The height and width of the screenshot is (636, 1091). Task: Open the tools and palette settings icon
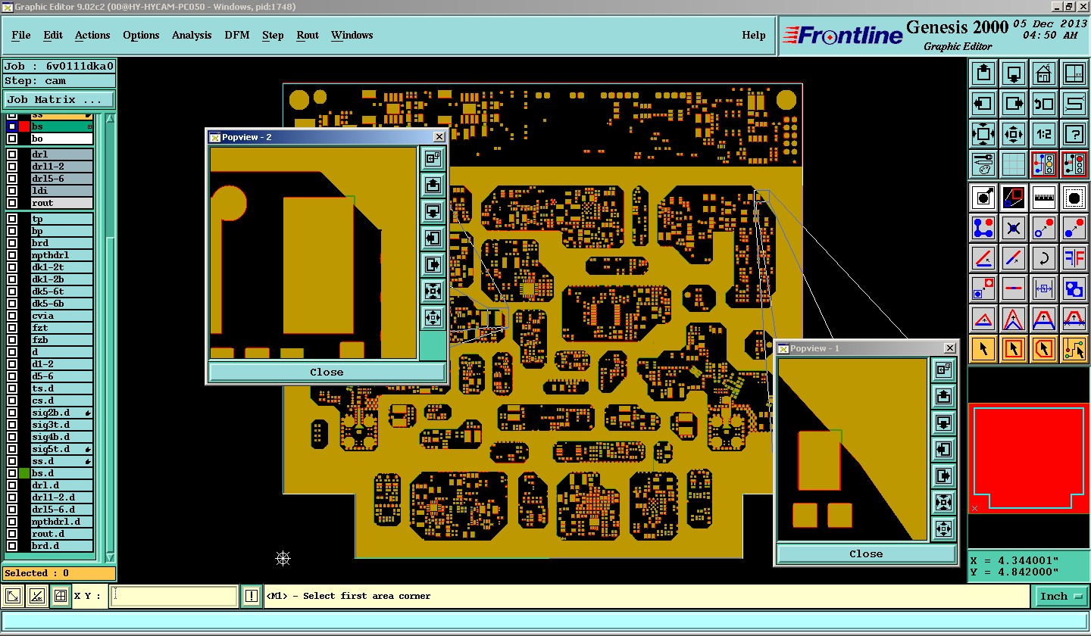pos(983,164)
